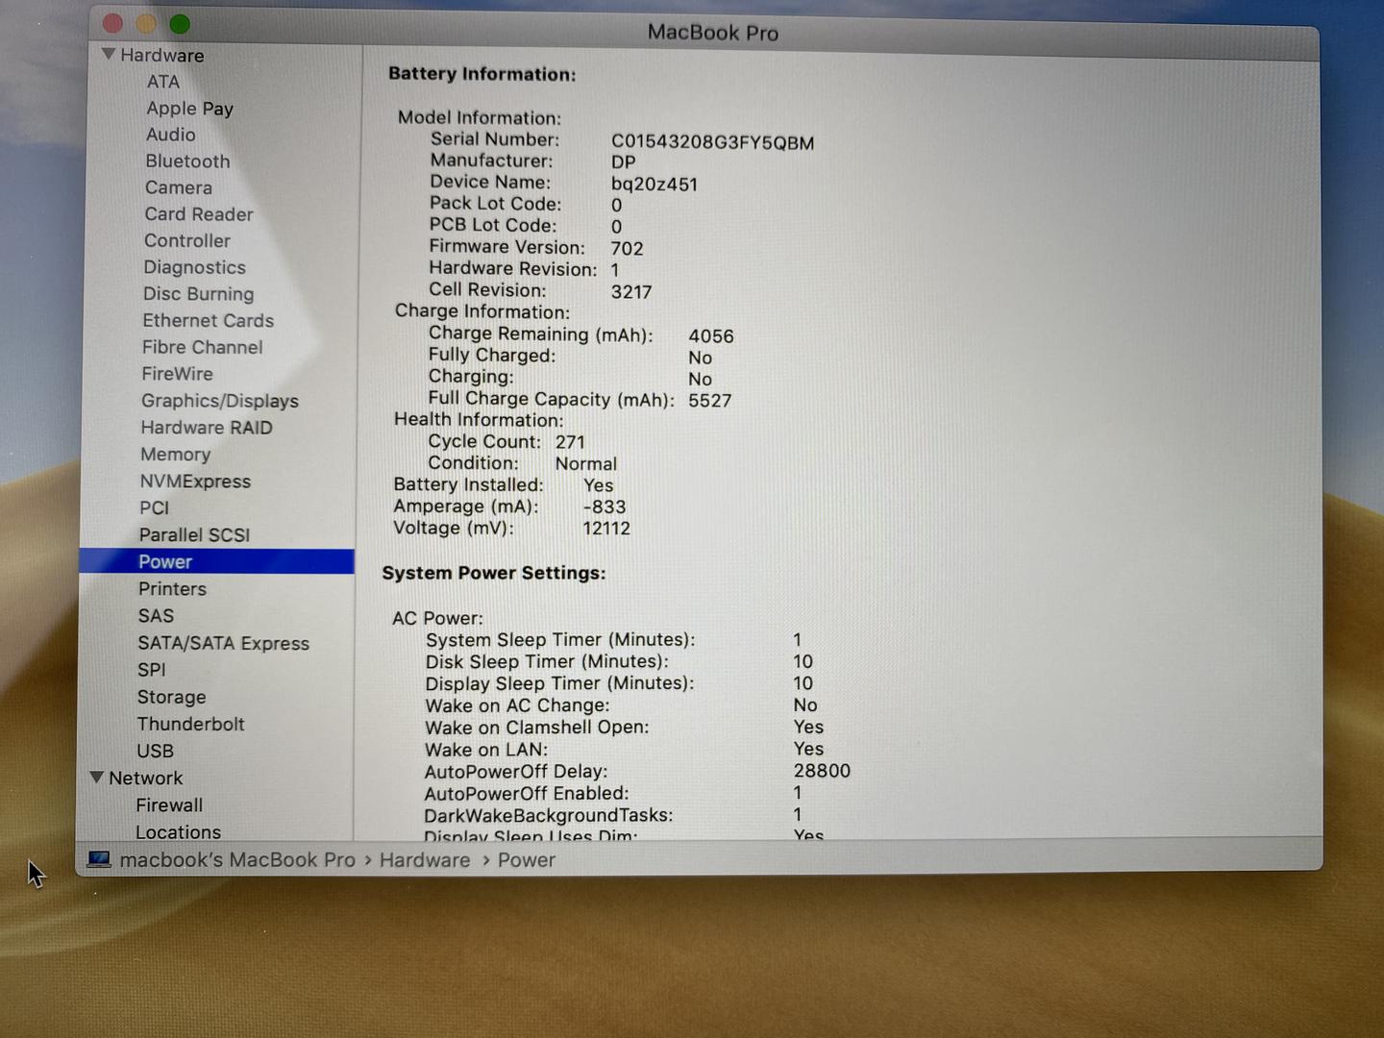The height and width of the screenshot is (1038, 1384).
Task: Click Full Charge Capacity value 5527
Action: 710,401
